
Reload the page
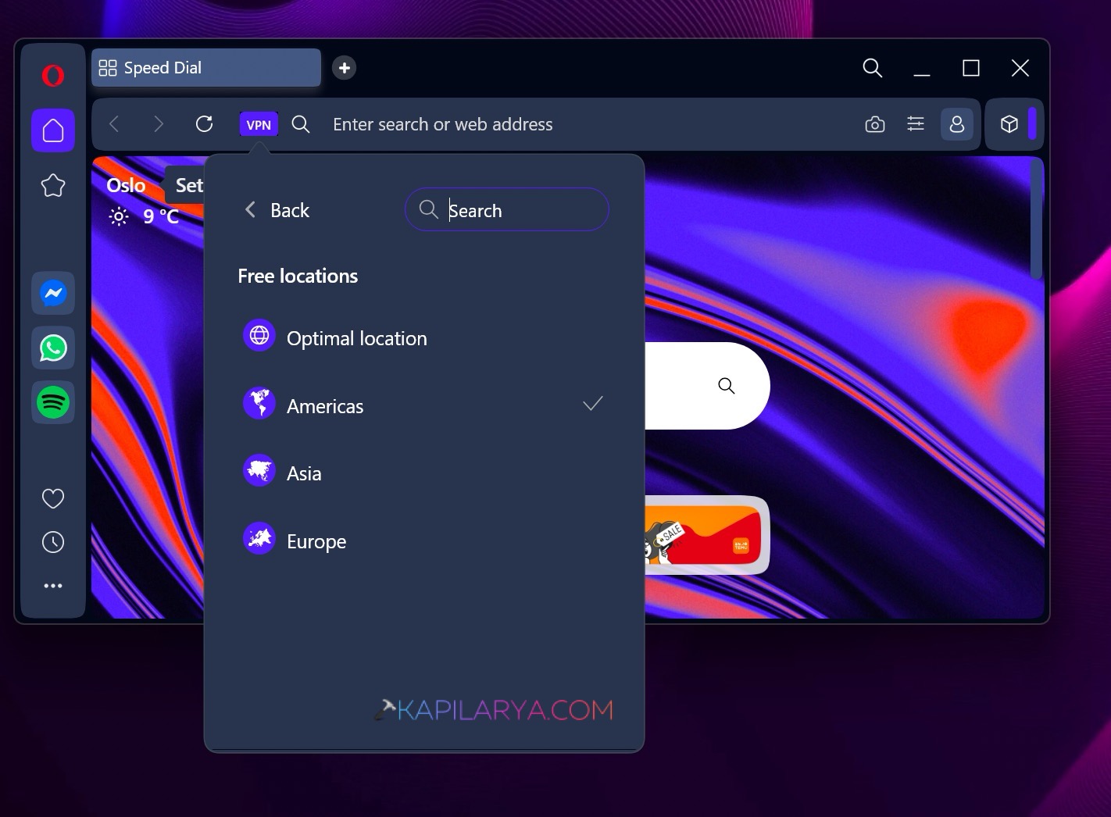tap(205, 124)
